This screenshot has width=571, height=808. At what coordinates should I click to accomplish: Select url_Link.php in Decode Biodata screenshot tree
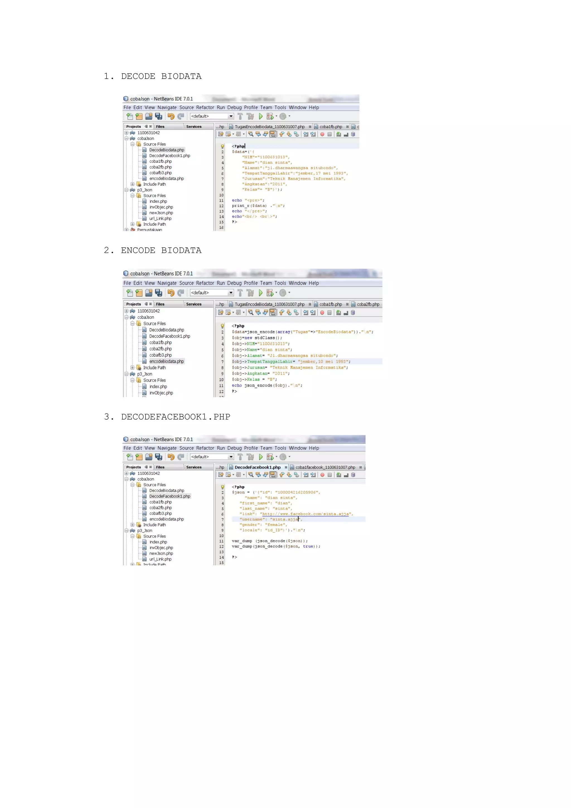160,219
